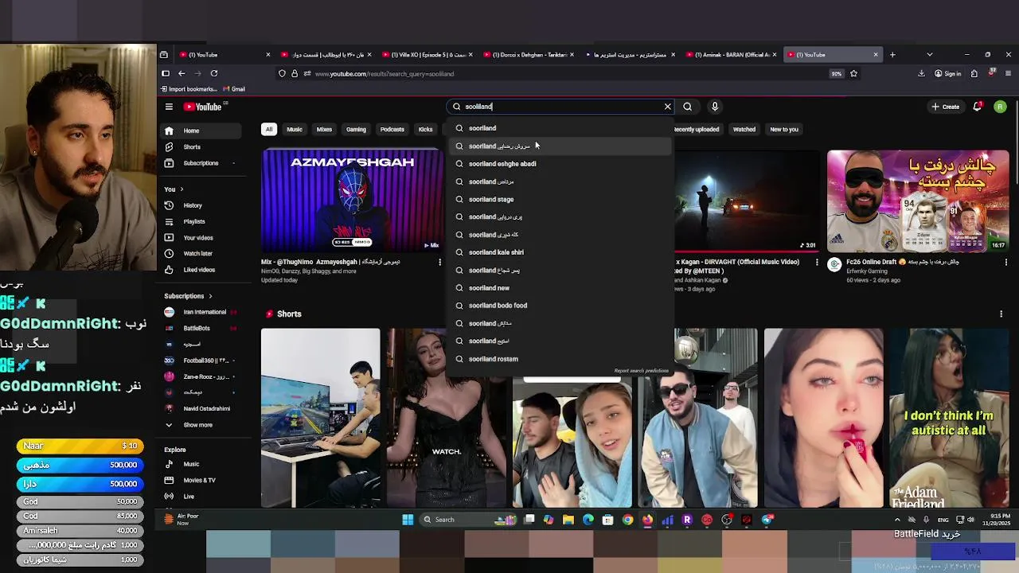Select the 'Watched' filter chip
This screenshot has height=573, width=1019.
[744, 129]
